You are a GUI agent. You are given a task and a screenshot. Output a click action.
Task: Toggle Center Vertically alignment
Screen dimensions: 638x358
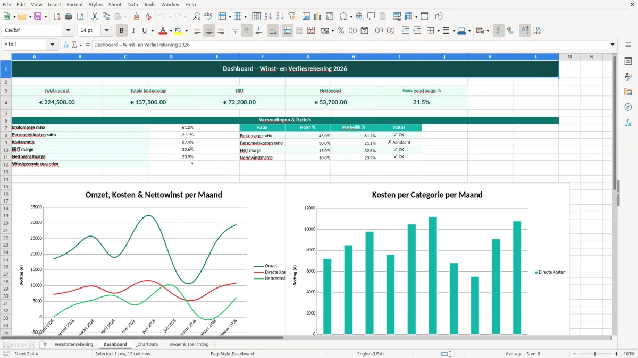point(247,31)
